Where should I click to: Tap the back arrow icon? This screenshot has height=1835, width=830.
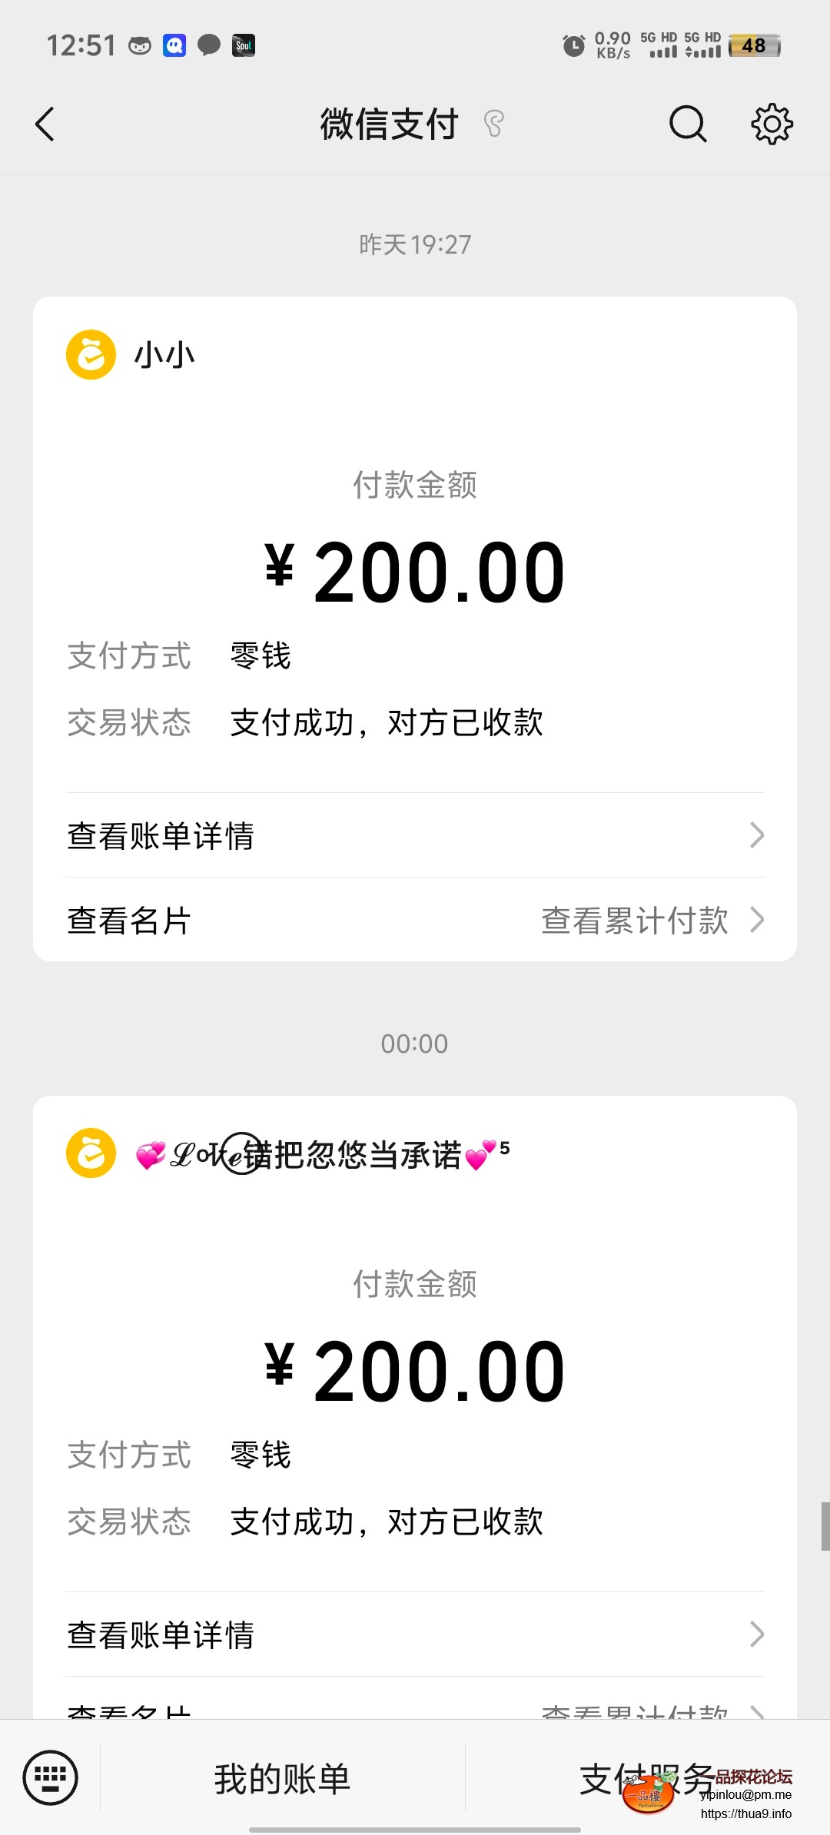[x=45, y=124]
